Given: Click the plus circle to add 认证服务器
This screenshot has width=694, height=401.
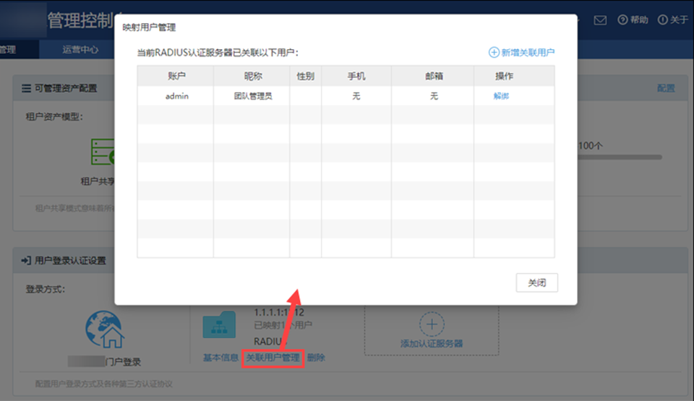Looking at the screenshot, I should tap(432, 324).
